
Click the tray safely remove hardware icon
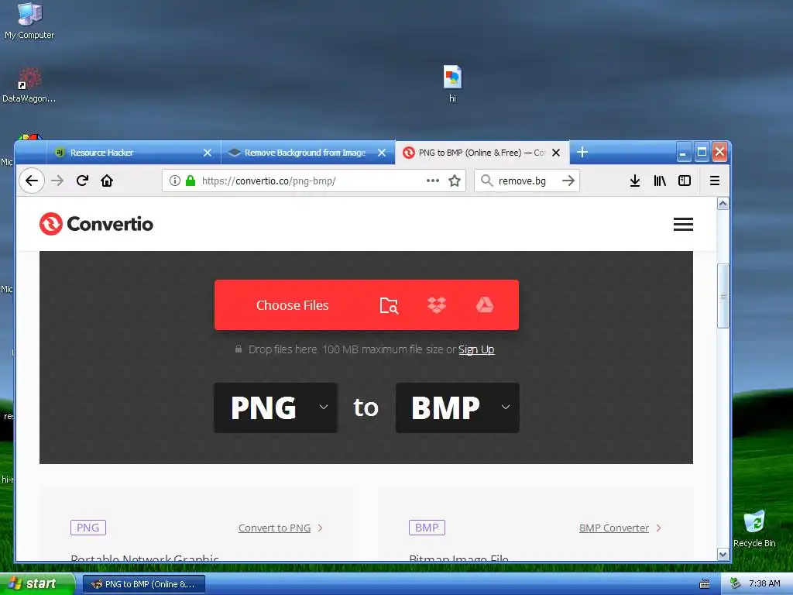pos(735,584)
